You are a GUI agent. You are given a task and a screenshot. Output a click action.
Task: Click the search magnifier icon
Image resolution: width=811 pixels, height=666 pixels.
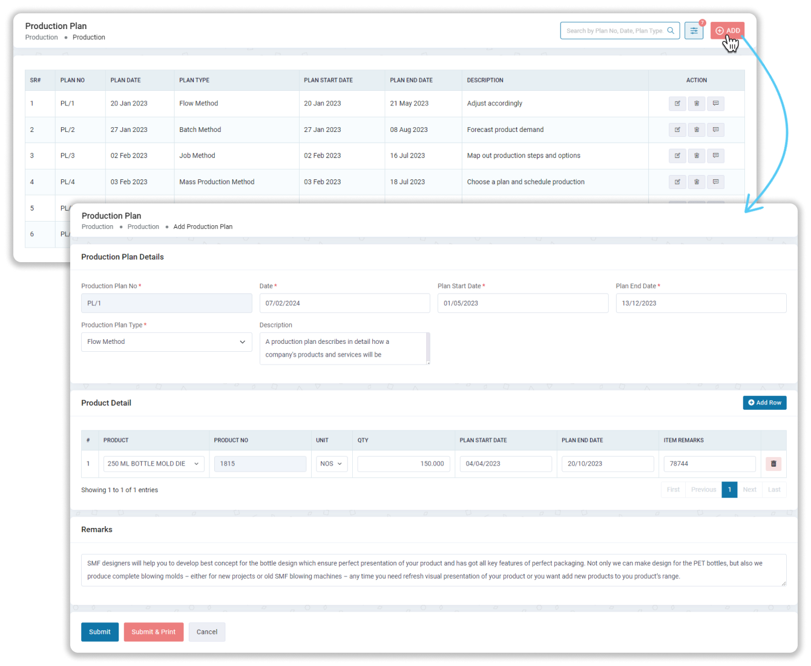[671, 31]
